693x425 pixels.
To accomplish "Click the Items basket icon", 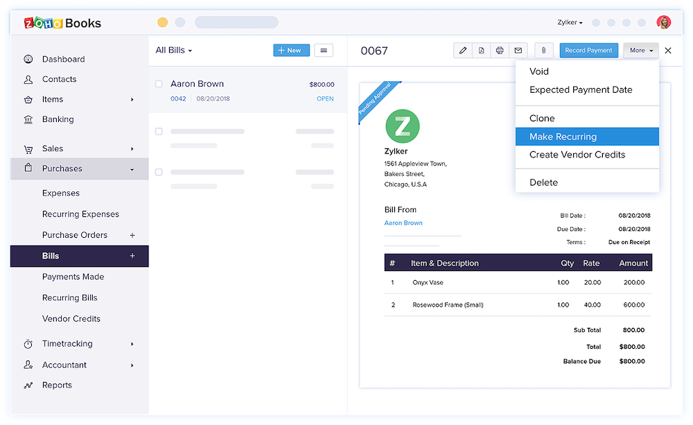I will (28, 100).
